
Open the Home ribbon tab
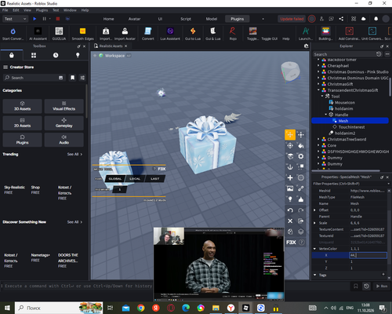[x=108, y=19]
